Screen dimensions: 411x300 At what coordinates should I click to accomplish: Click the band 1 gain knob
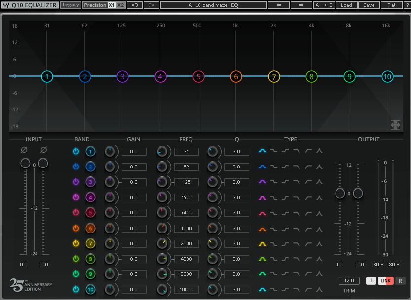click(x=110, y=152)
